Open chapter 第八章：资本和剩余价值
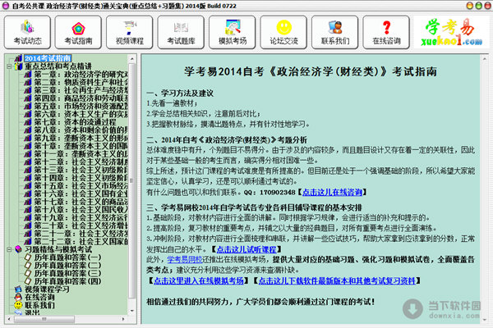The height and width of the screenshot is (328, 493). click(81, 130)
